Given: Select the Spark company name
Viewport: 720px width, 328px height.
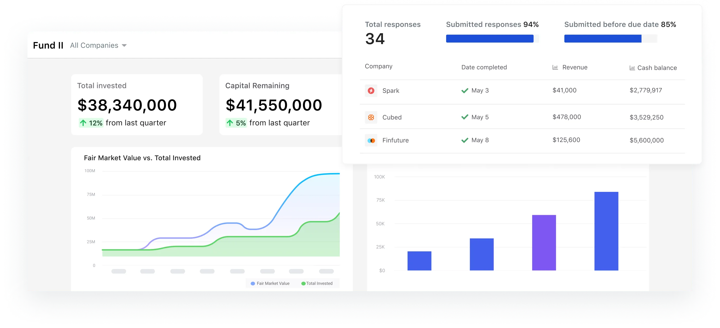Looking at the screenshot, I should pos(391,91).
